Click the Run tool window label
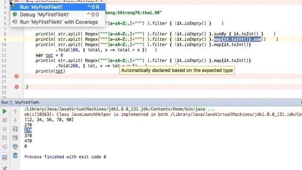The image size is (302, 170). click(x=5, y=102)
